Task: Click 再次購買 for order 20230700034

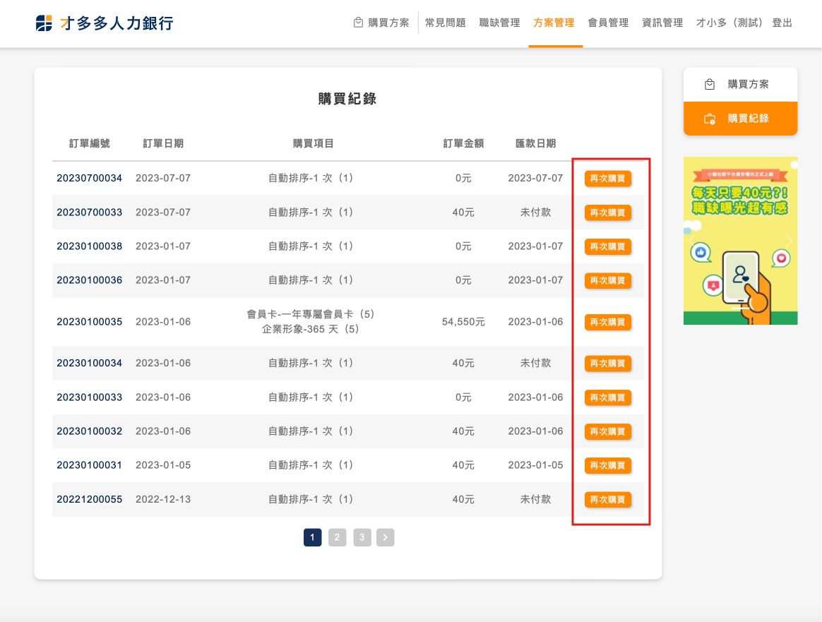Action: (x=607, y=179)
